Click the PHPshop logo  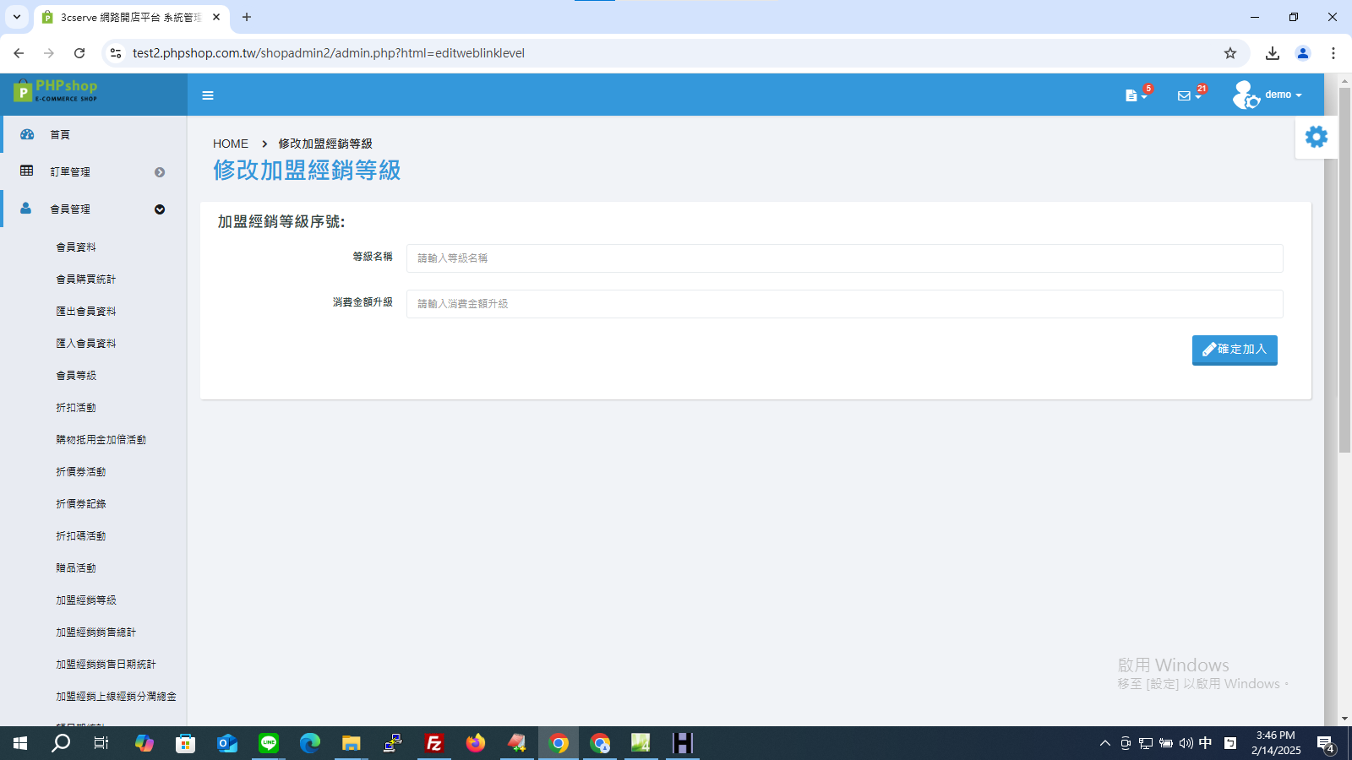[56, 90]
